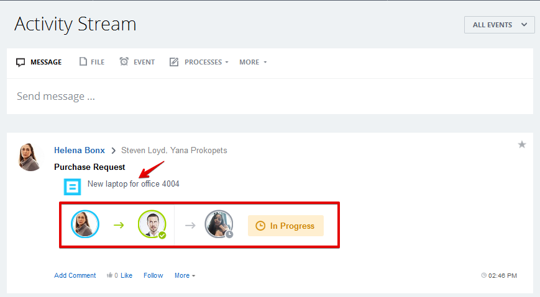Switch to the Message tab
Screen dimensions: 540x297
[x=39, y=62]
